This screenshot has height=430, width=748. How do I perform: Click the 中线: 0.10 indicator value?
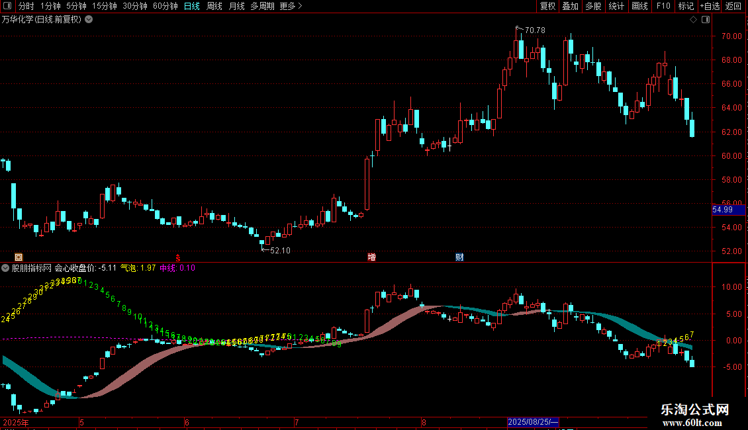(x=177, y=268)
